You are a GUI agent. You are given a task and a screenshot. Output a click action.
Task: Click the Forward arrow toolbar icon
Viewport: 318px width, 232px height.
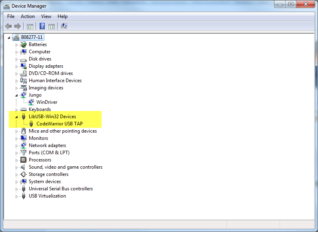(18, 26)
